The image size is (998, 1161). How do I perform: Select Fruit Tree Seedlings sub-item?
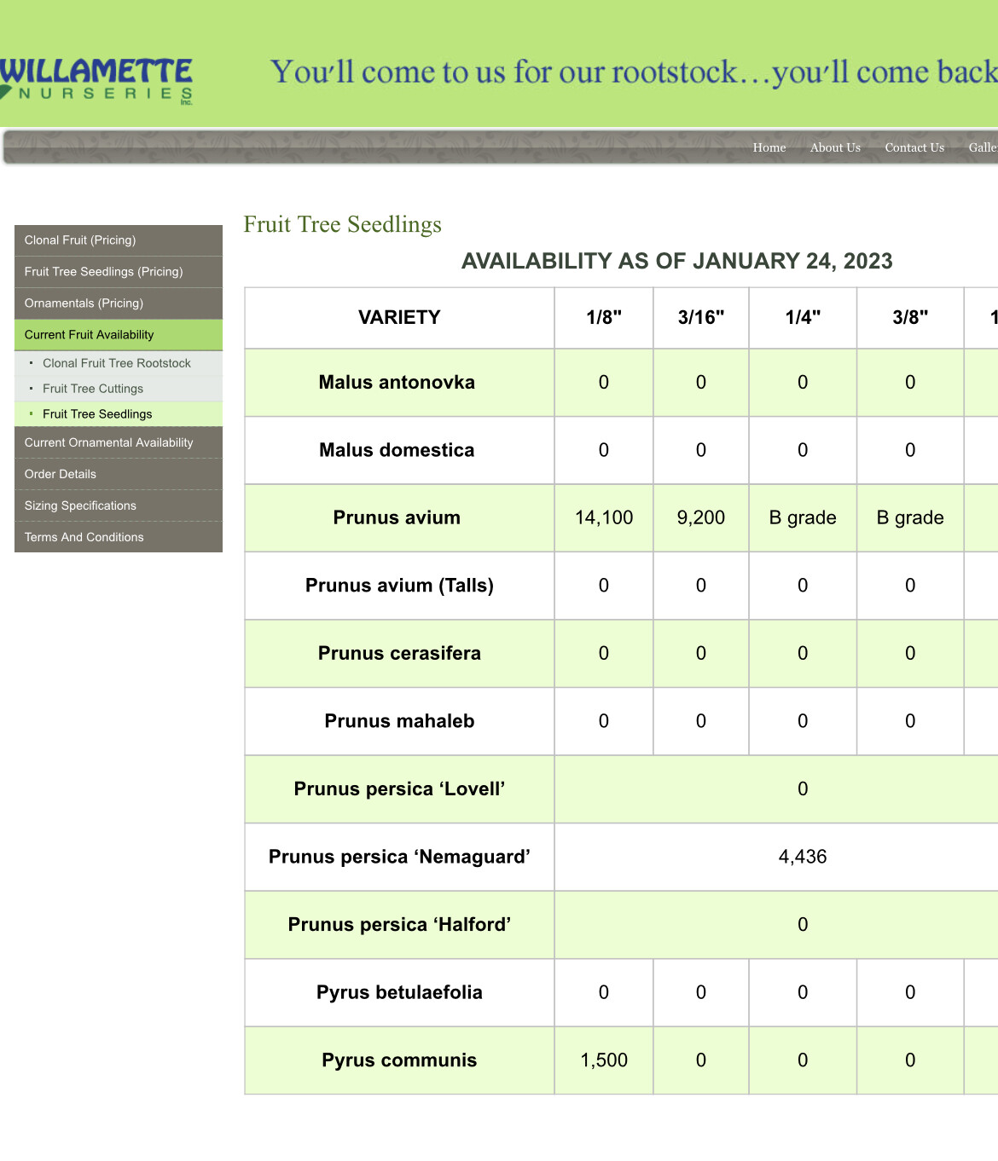click(119, 414)
